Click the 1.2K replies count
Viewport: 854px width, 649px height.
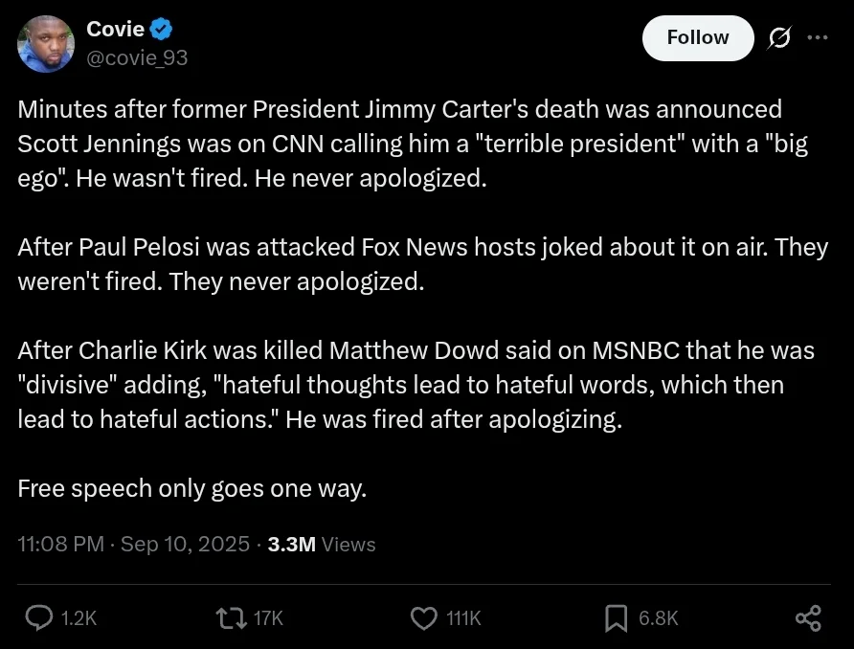[79, 618]
